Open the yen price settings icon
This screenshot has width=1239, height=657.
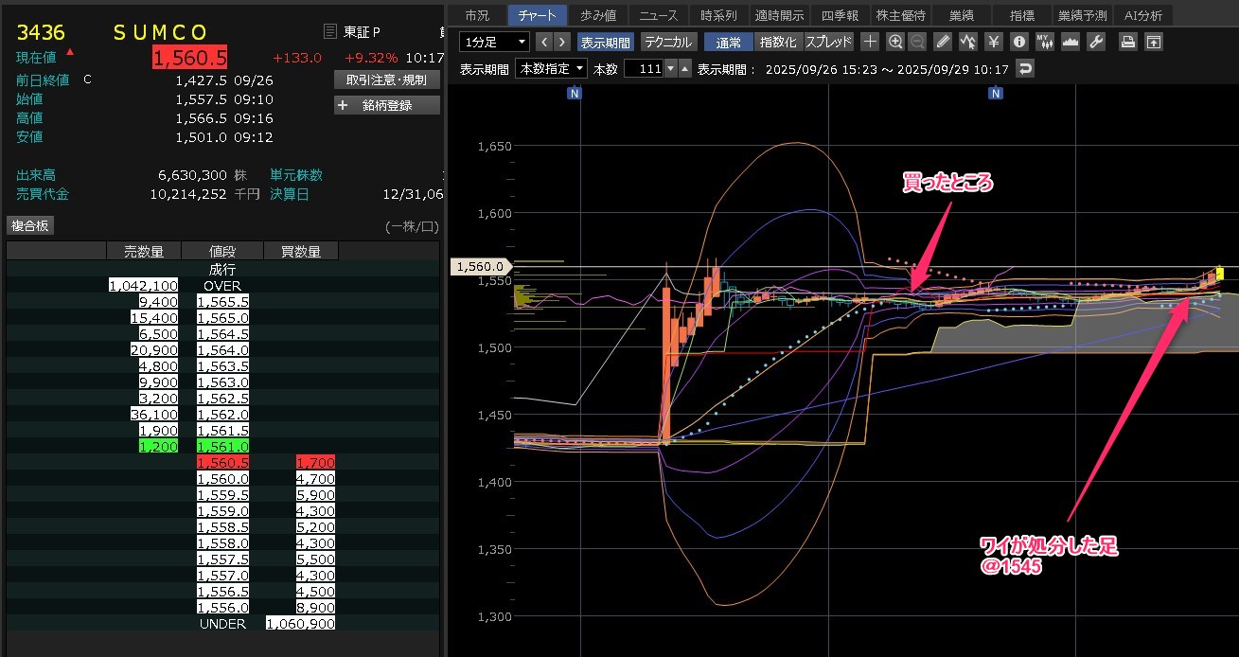pos(993,42)
